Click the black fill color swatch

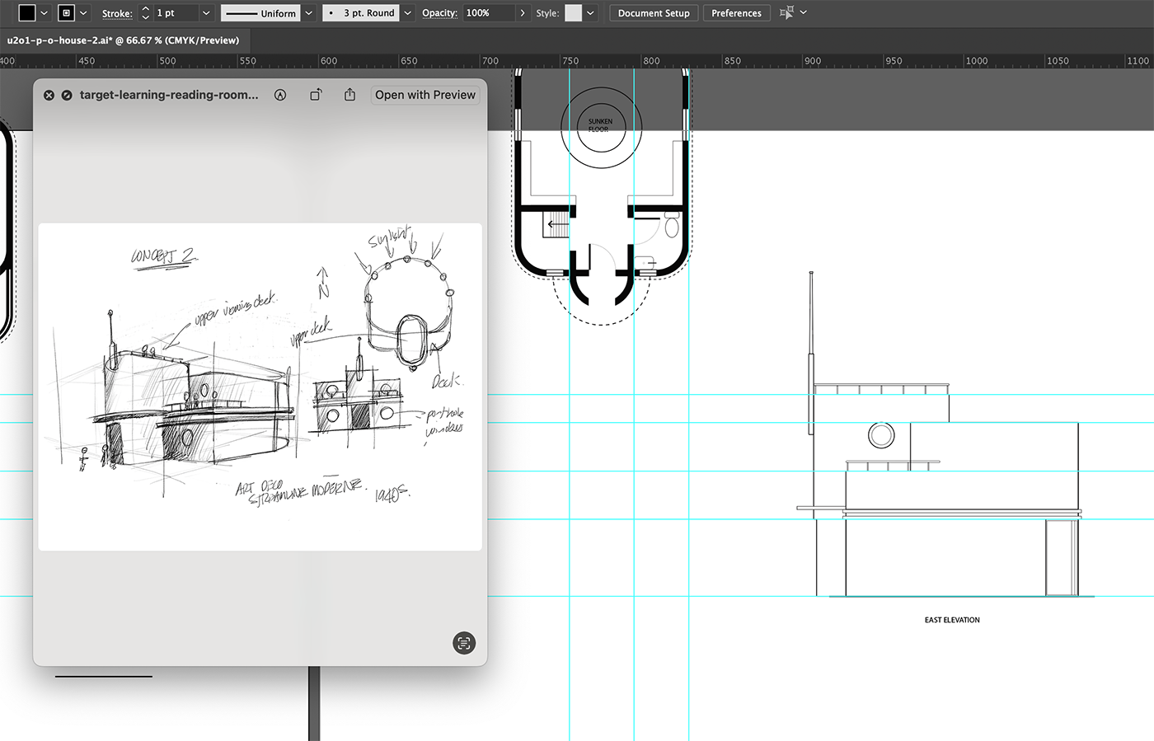27,13
